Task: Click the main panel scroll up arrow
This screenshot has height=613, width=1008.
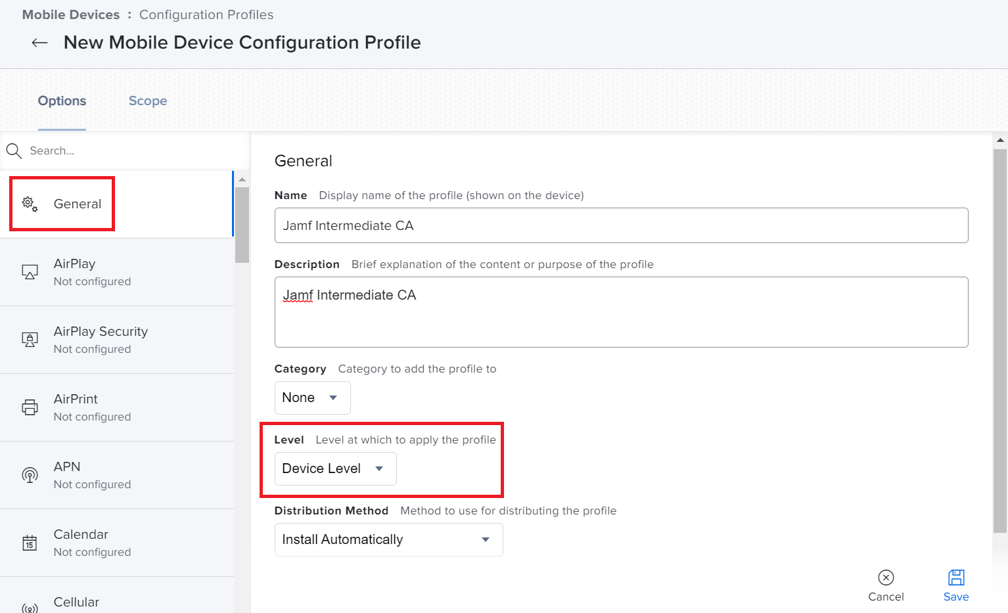Action: click(x=1000, y=140)
